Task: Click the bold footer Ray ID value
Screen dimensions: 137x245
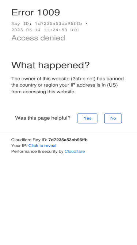Action: [x=68, y=140]
